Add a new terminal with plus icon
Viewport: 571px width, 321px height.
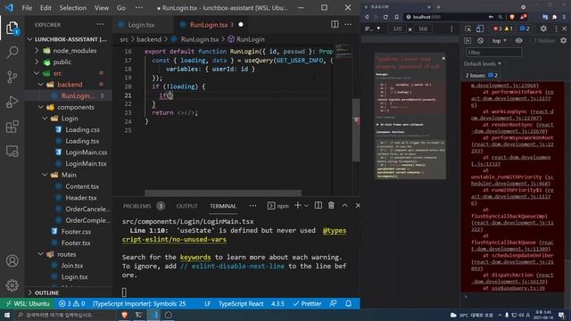297,206
